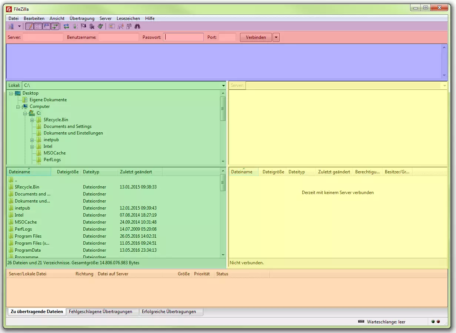Screen dimensions: 456x333
Task: Select the PerfLogs row in the file list
Action: pyautogui.click(x=113, y=229)
